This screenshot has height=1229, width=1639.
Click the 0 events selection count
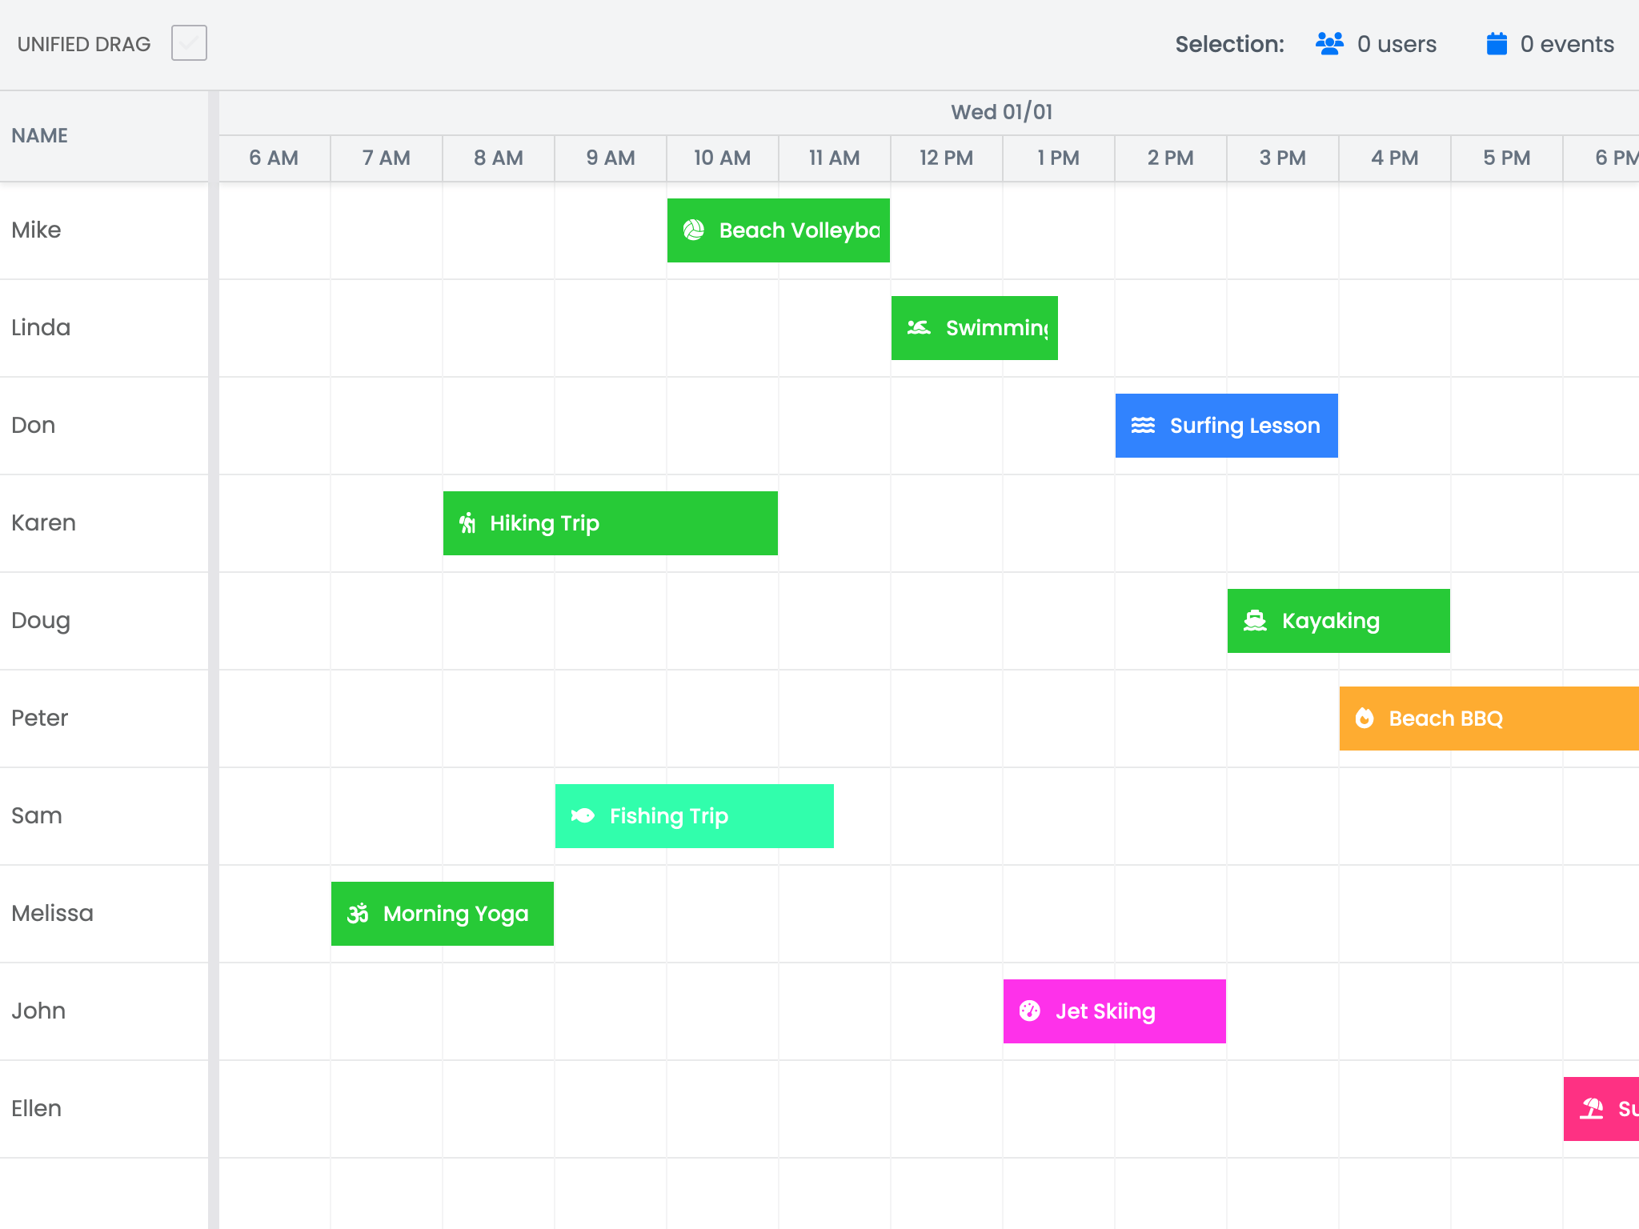(1567, 44)
